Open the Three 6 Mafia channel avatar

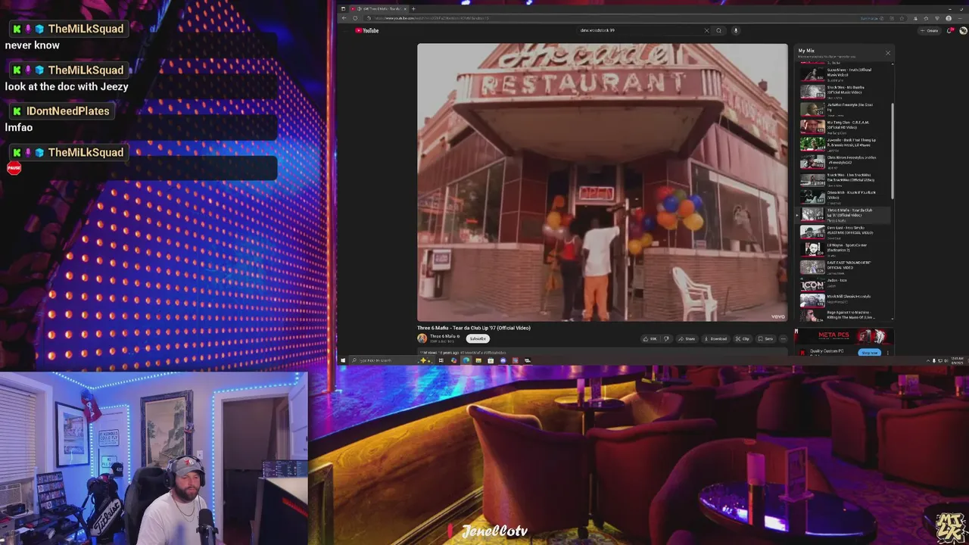coord(422,338)
